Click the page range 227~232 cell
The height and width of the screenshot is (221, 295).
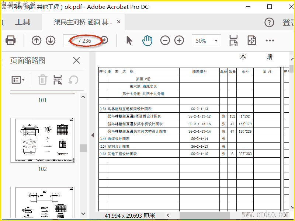[x=245, y=154]
